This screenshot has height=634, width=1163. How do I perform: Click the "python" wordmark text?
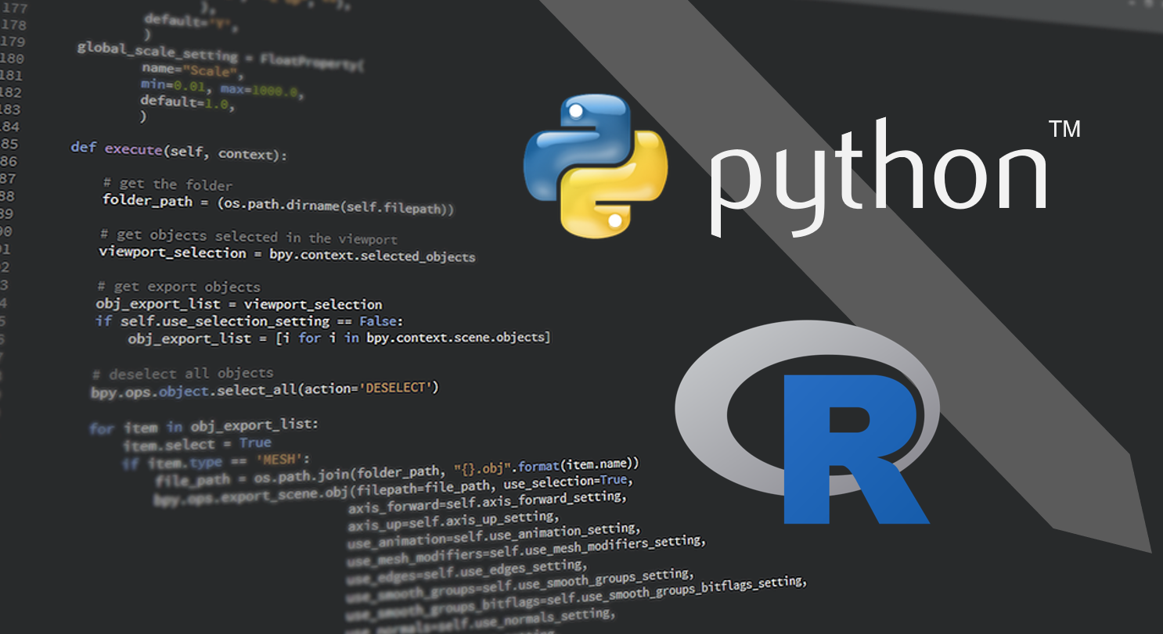878,177
